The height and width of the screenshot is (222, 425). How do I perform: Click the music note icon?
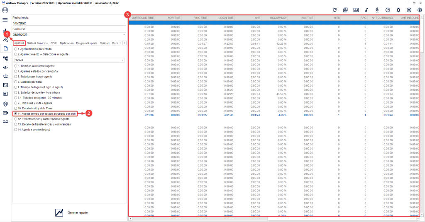click(x=366, y=10)
